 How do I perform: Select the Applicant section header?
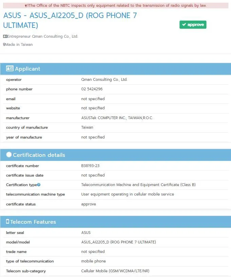tap(116, 69)
